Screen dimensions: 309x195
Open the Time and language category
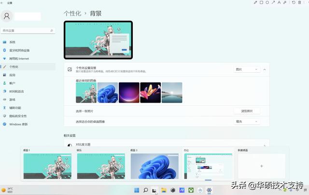click(28, 91)
